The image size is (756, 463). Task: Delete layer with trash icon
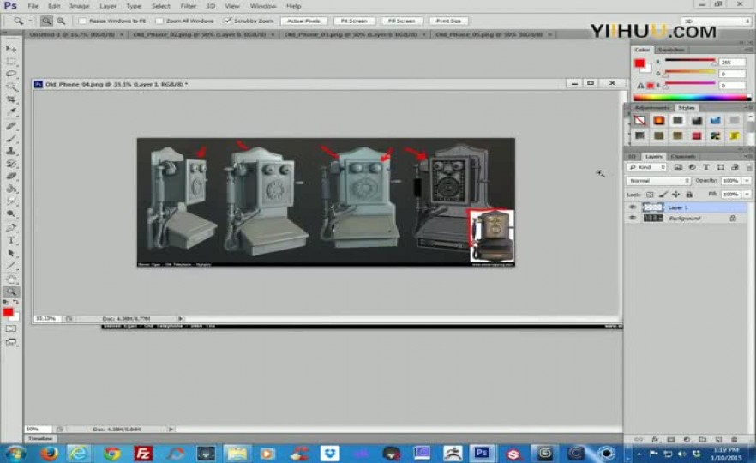point(735,439)
